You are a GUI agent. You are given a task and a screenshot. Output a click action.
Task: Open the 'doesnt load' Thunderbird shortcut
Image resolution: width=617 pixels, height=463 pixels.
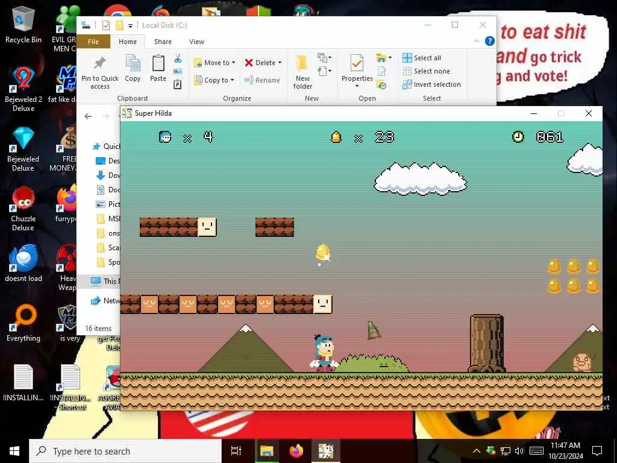pos(23,263)
